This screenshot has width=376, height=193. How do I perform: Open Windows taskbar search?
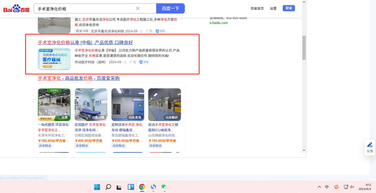tap(108, 187)
